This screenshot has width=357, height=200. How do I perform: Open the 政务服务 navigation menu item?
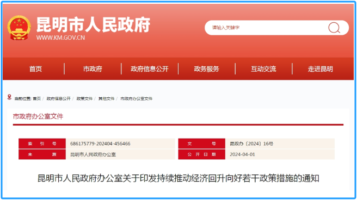click(206, 69)
